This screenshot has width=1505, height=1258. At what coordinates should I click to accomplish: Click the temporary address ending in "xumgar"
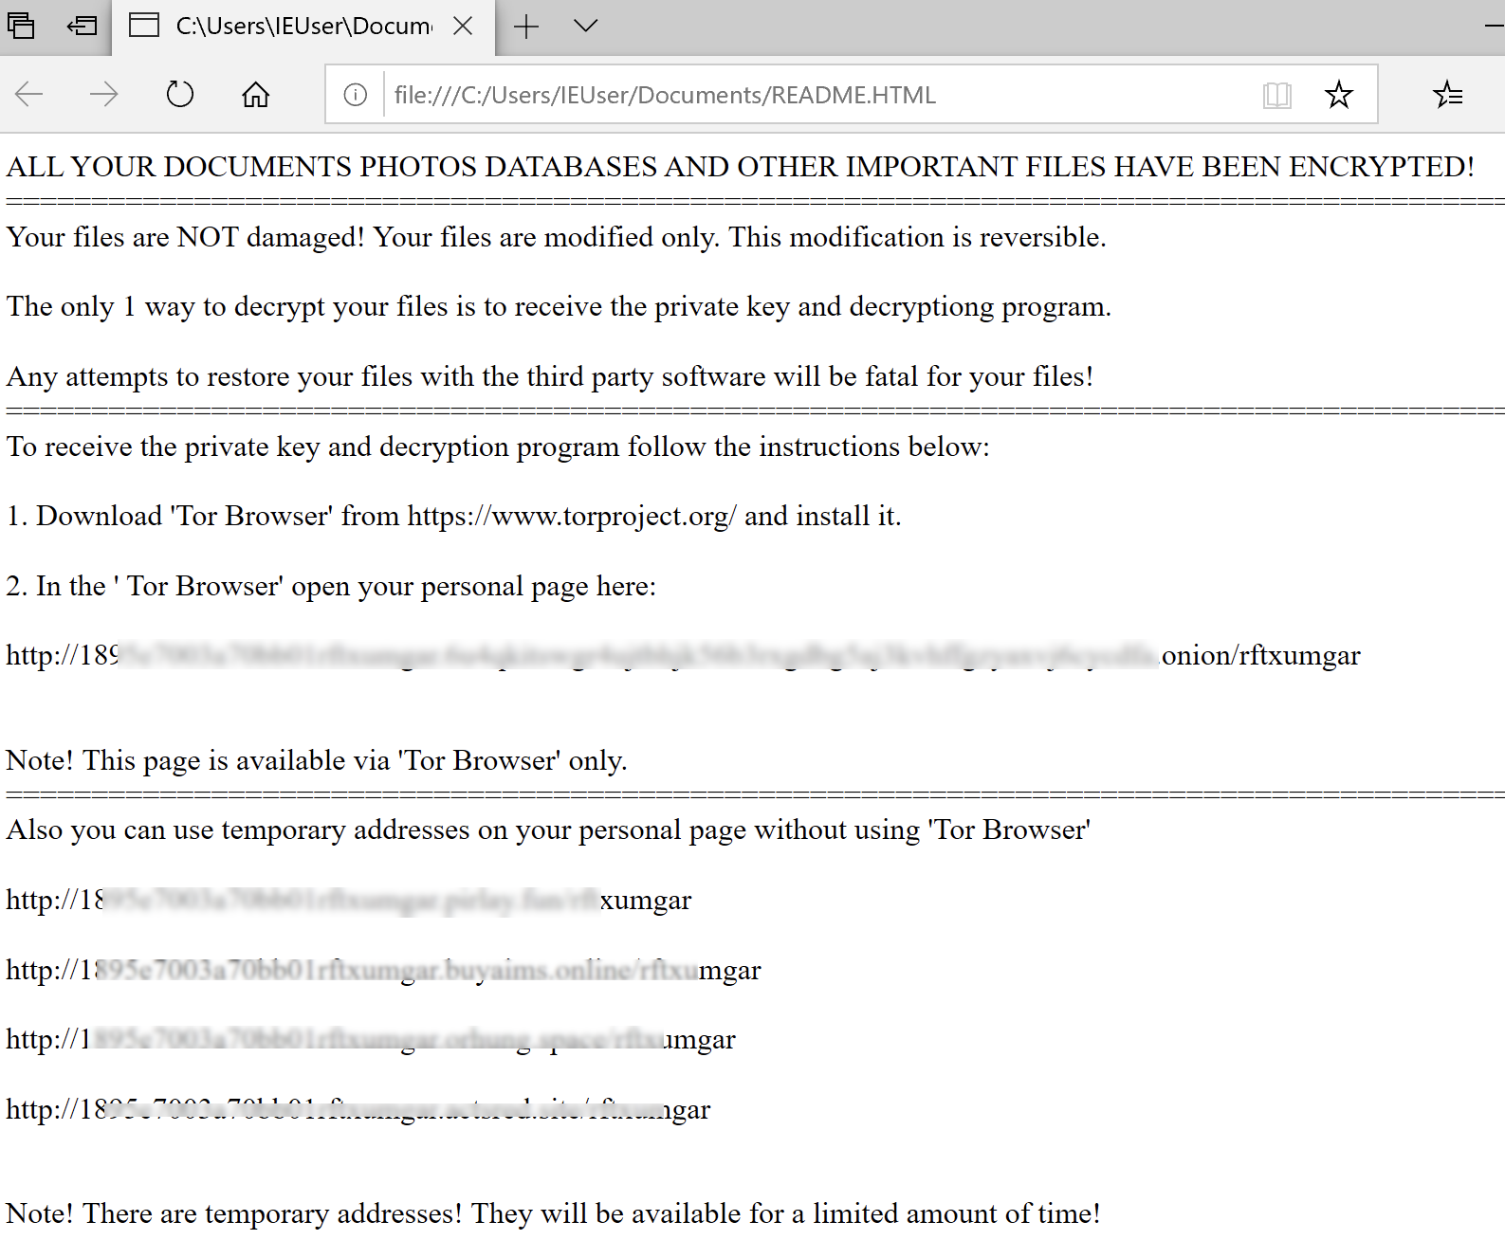coord(349,901)
